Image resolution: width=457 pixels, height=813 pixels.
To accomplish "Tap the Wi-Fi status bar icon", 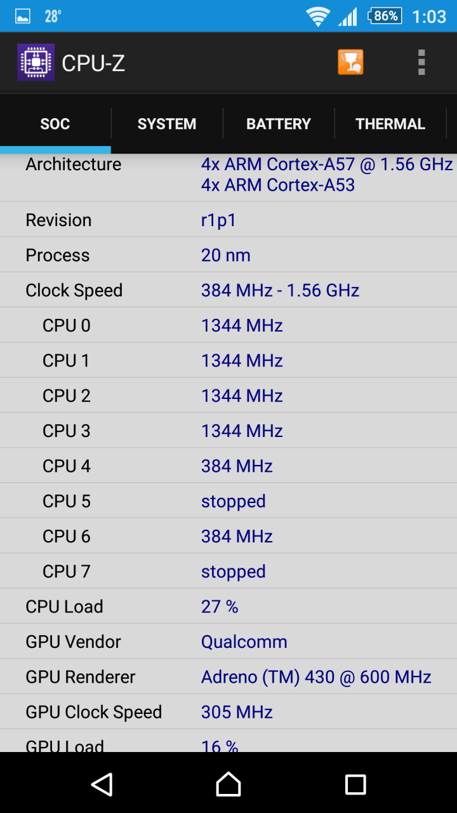I will tap(317, 17).
